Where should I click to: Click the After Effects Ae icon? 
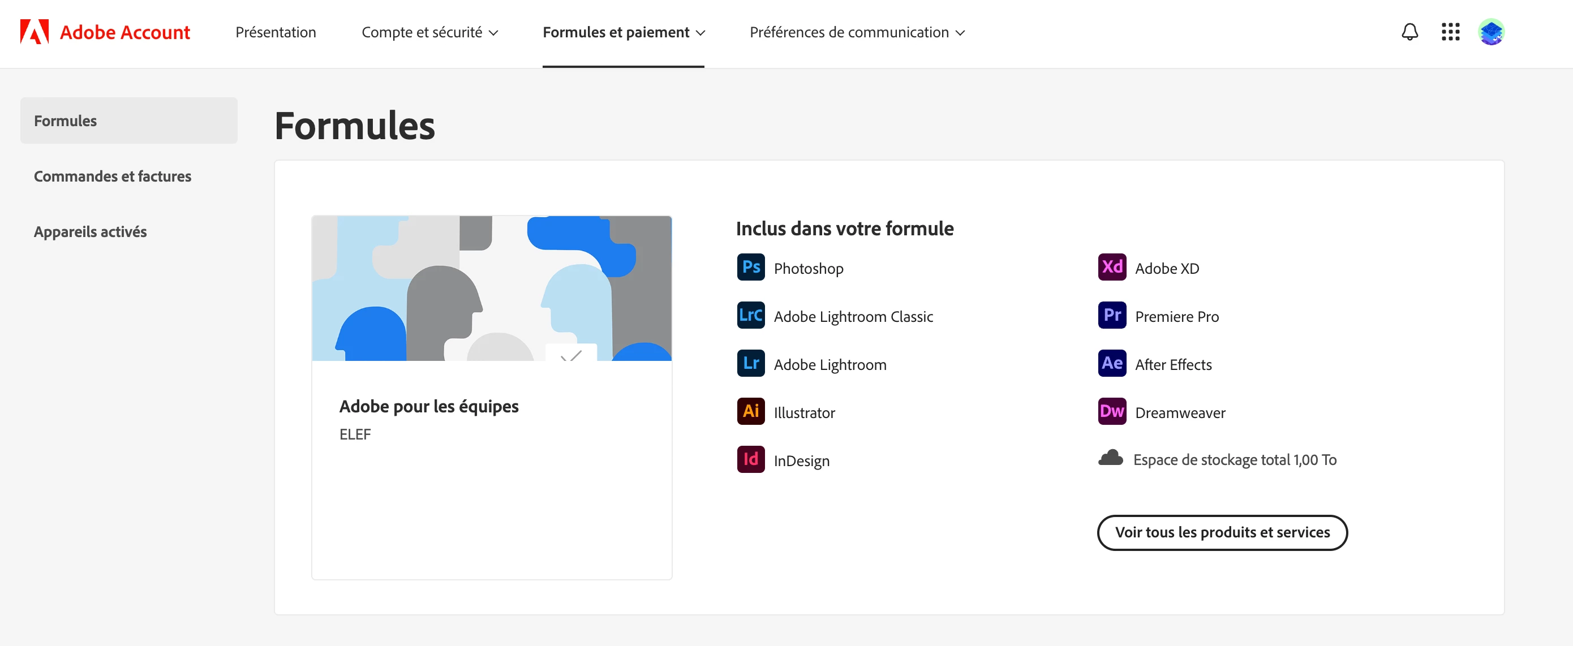[x=1112, y=363]
